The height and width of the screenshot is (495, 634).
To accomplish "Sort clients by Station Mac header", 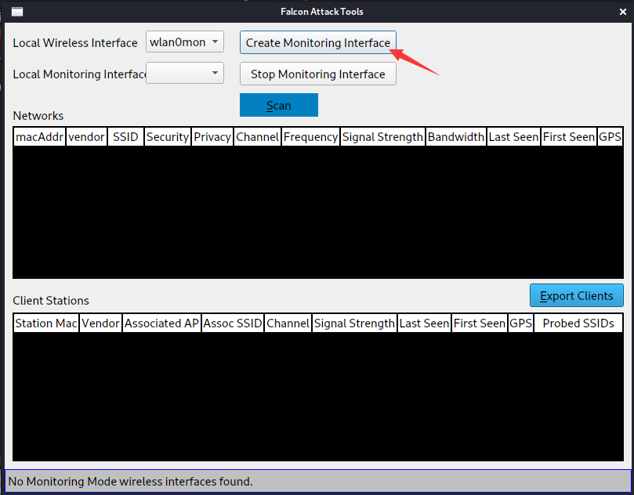I will pos(46,323).
